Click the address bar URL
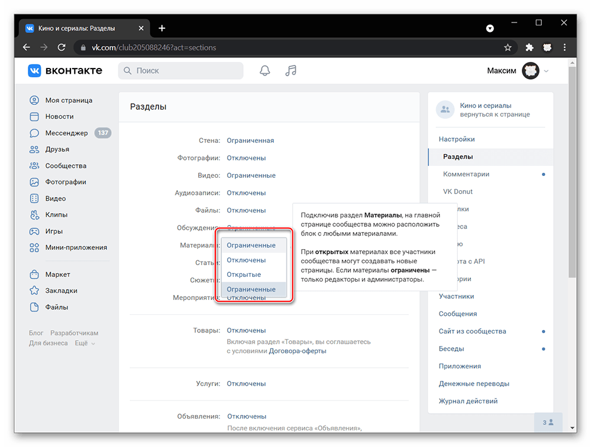This screenshot has width=591, height=447. 154,47
